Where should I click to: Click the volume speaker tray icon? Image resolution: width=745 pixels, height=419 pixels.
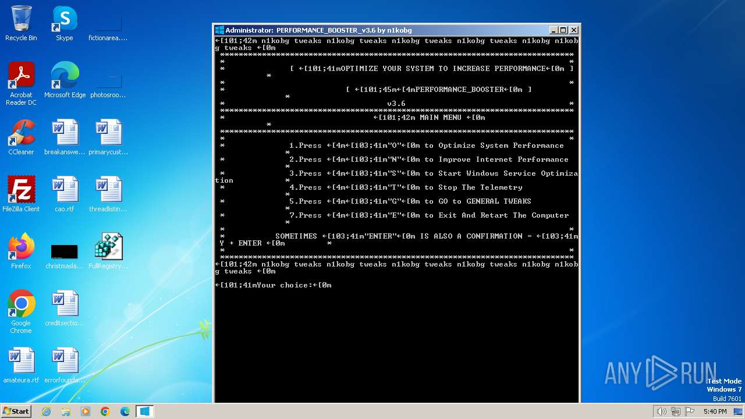661,411
